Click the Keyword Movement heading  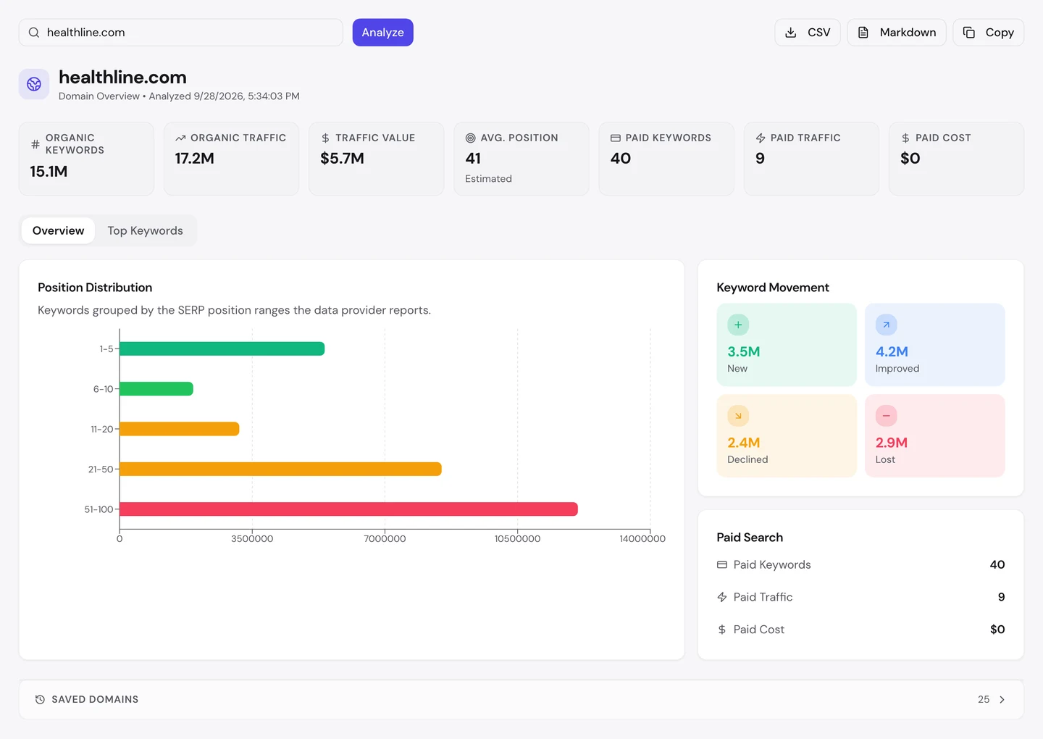coord(773,288)
